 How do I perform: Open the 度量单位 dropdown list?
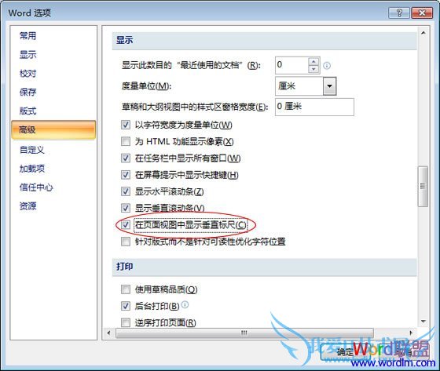[329, 86]
